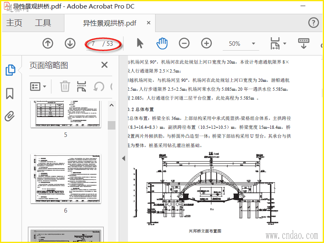Click 兴邦桥立面布置图 figure caption
Viewport: 324px width, 243px height.
205,231
